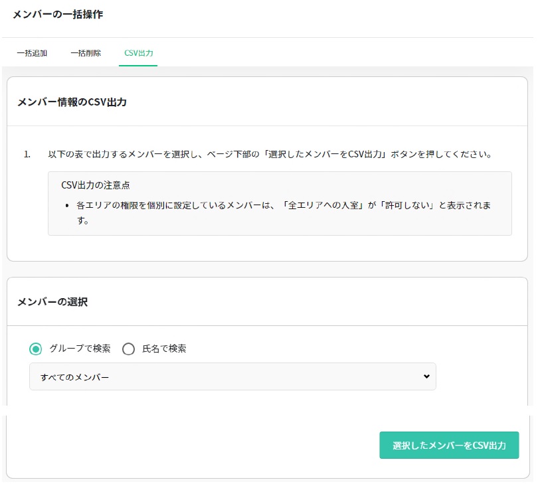
Task: Click the メンバーの選択 section heading
Action: [x=52, y=301]
